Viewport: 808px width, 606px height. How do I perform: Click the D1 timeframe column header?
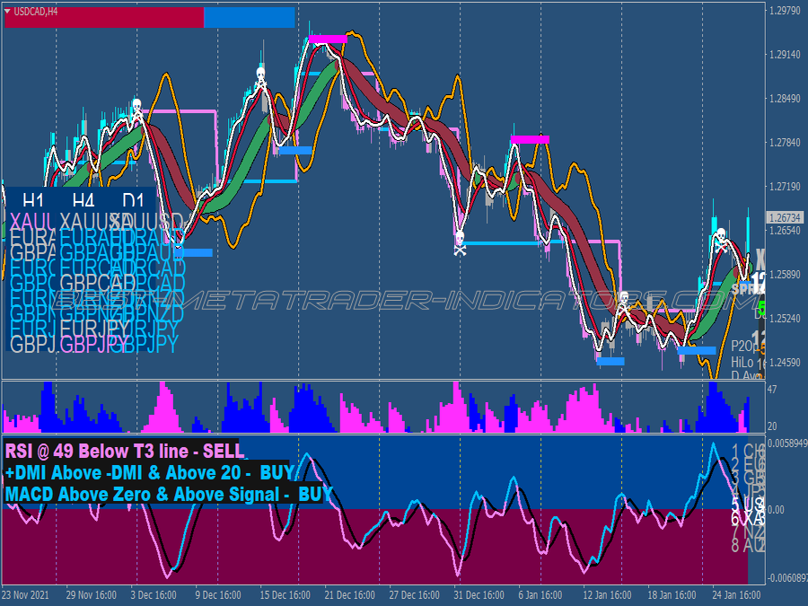[133, 200]
